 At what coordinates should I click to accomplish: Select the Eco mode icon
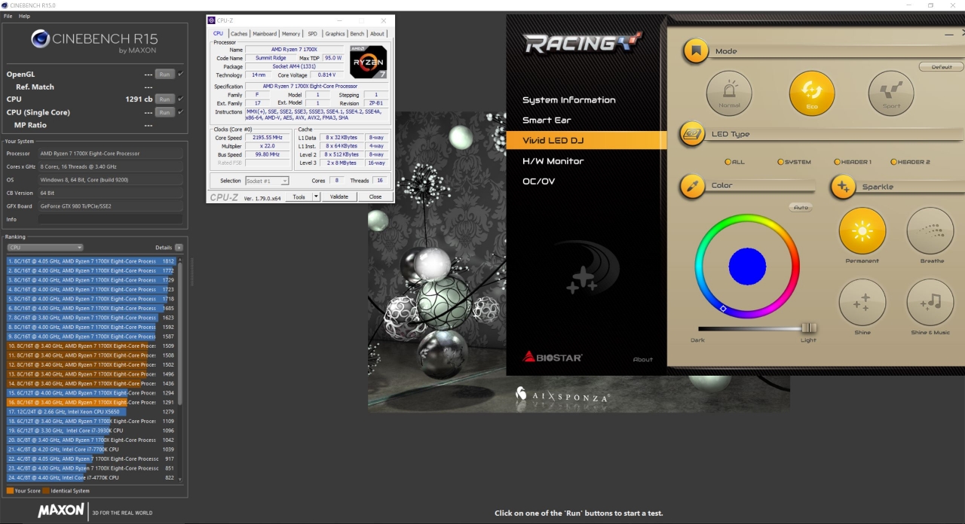click(x=812, y=93)
